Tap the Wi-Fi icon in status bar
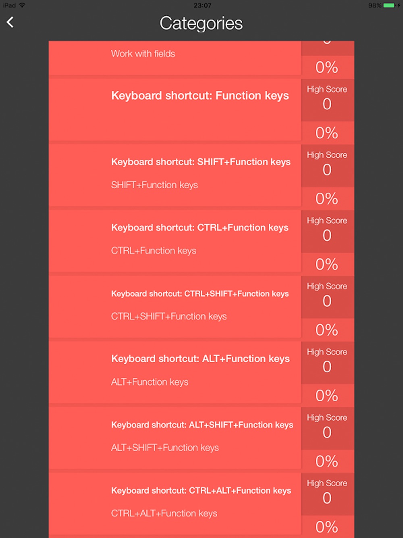This screenshot has height=538, width=403. click(22, 5)
